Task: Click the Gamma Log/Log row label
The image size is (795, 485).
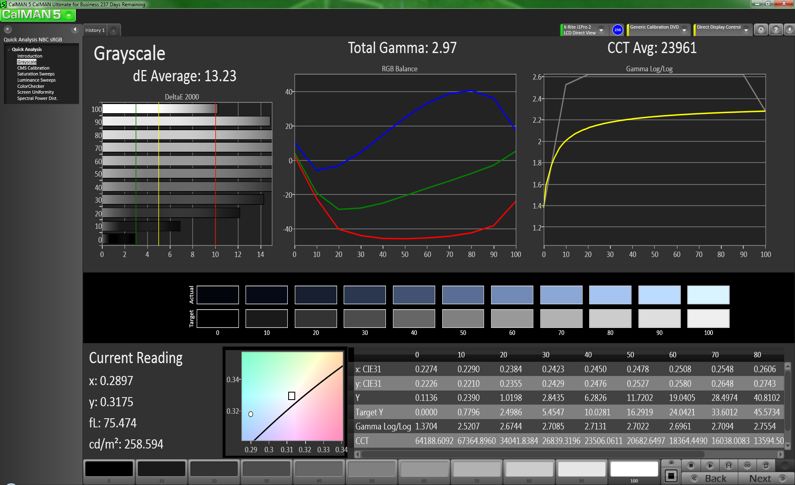Action: (x=383, y=426)
